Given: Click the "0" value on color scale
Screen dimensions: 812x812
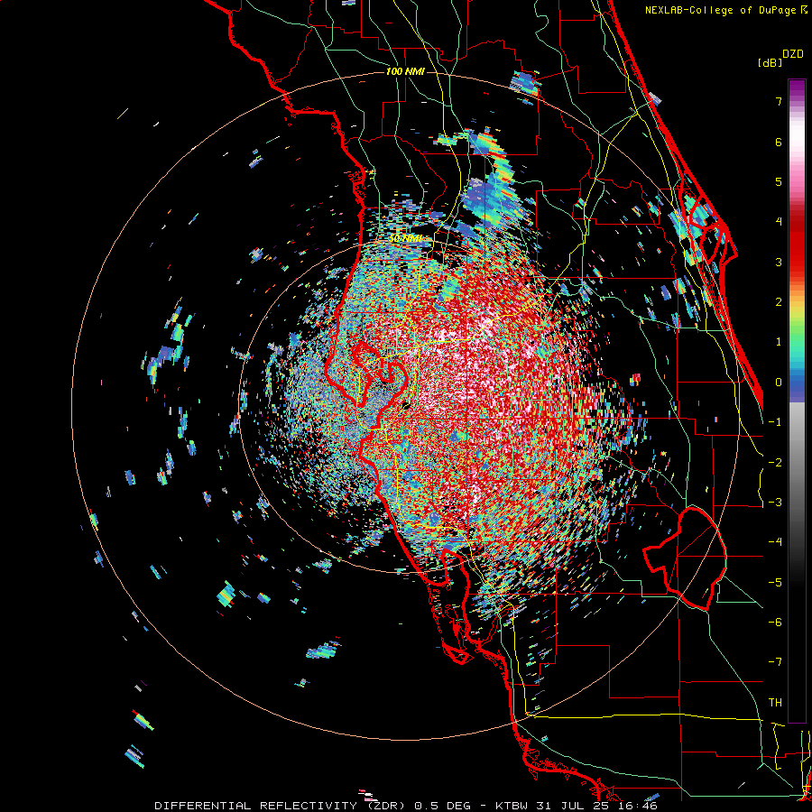Looking at the screenshot, I should [x=779, y=383].
